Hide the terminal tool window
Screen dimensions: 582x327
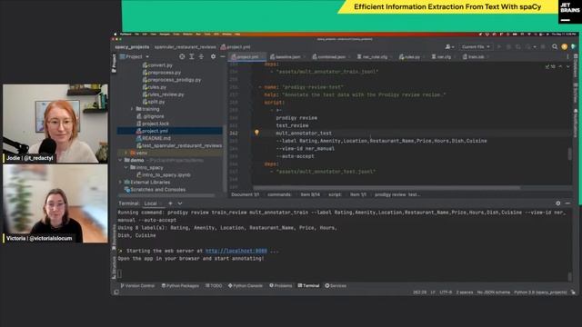click(567, 203)
